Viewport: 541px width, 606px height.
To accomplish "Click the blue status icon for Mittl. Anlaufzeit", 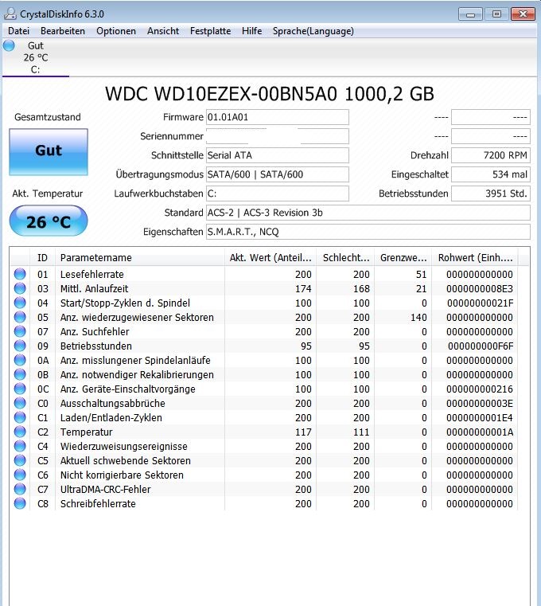I will [20, 288].
